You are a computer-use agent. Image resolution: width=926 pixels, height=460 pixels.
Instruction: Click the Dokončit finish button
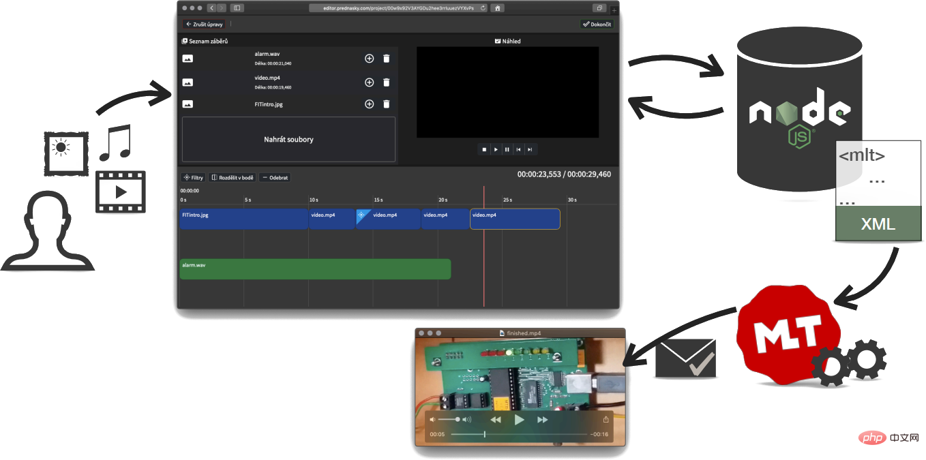597,24
